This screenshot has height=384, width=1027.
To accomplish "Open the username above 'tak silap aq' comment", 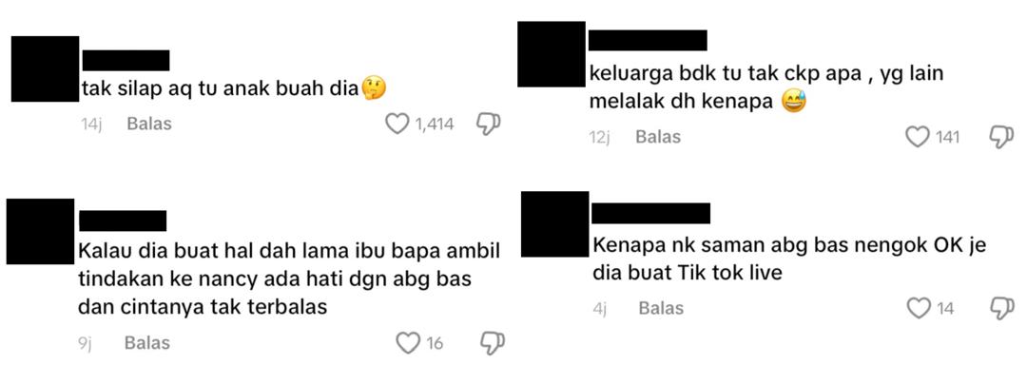I will [x=126, y=60].
